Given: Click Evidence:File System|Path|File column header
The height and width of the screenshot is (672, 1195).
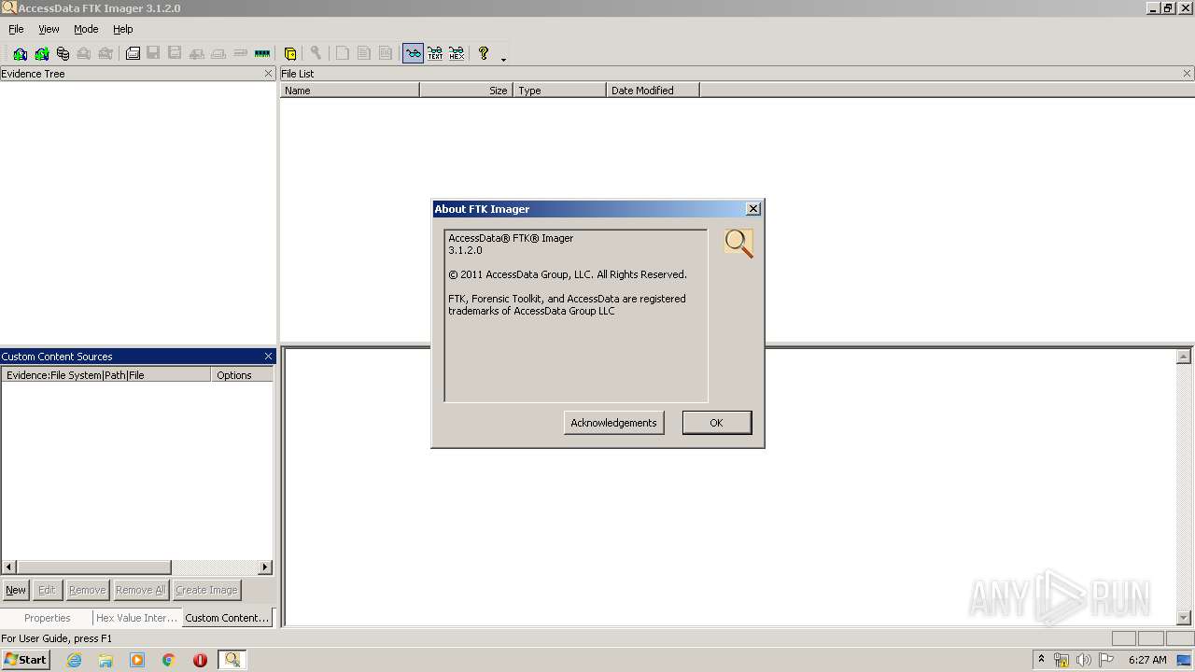Looking at the screenshot, I should [x=106, y=375].
